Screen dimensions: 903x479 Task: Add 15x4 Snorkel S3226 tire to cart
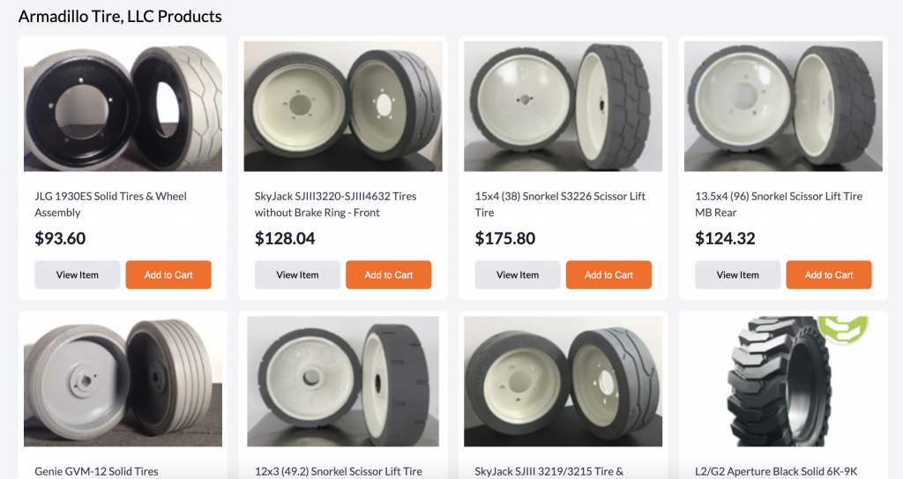pos(608,275)
